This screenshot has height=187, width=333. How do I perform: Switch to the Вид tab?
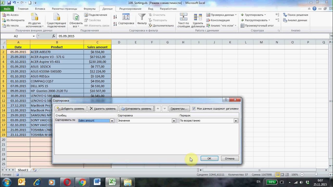pyautogui.click(x=151, y=9)
